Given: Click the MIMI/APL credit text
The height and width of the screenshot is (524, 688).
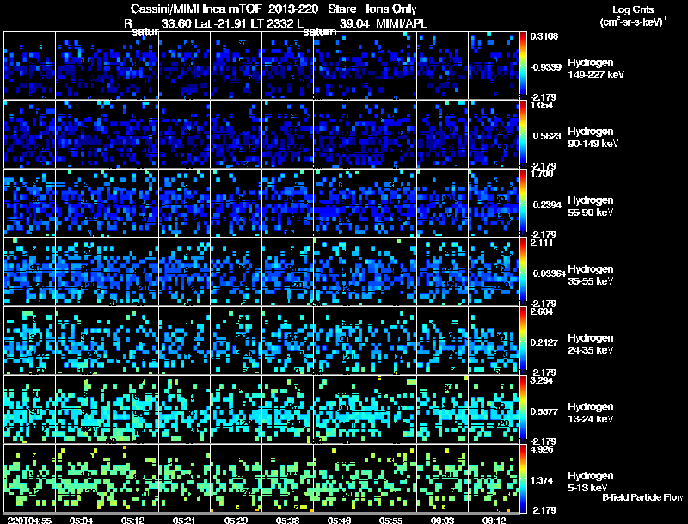Looking at the screenshot, I should coord(402,24).
